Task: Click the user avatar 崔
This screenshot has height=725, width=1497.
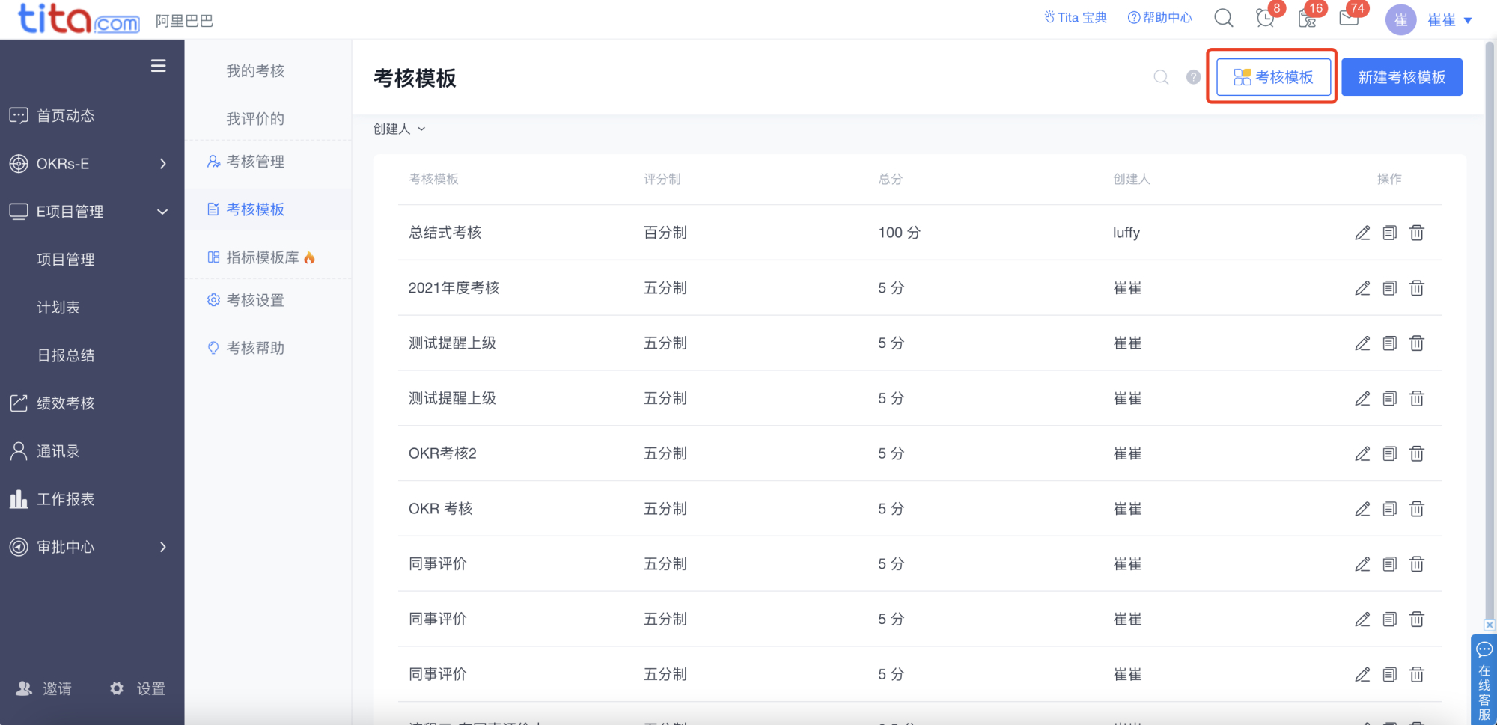Action: tap(1400, 20)
